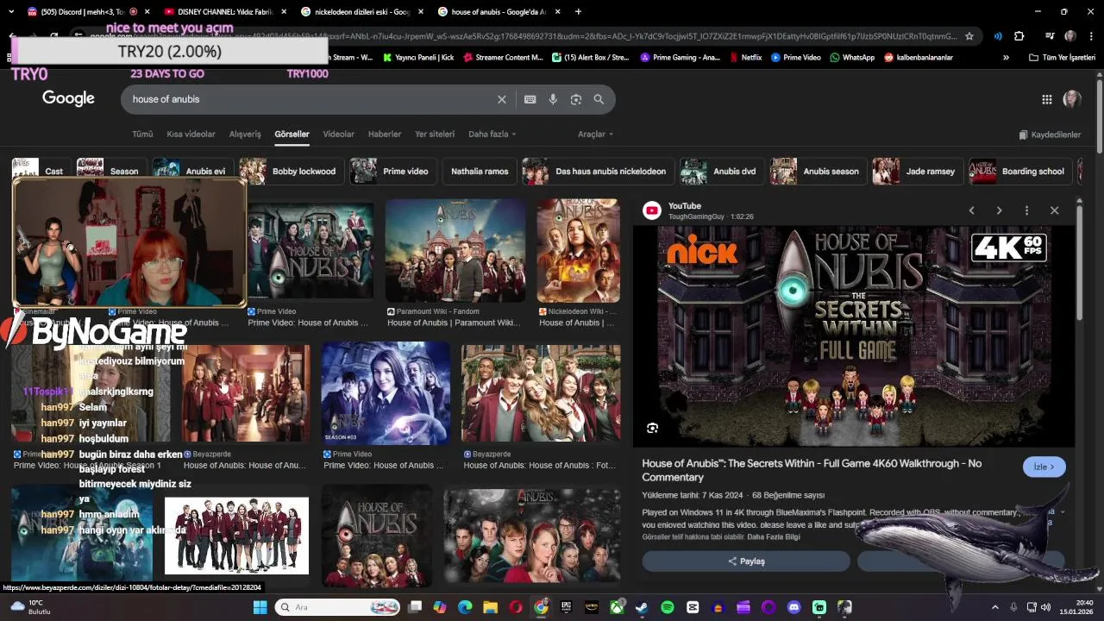
Task: Start a voice search with the microphone
Action: (x=553, y=99)
